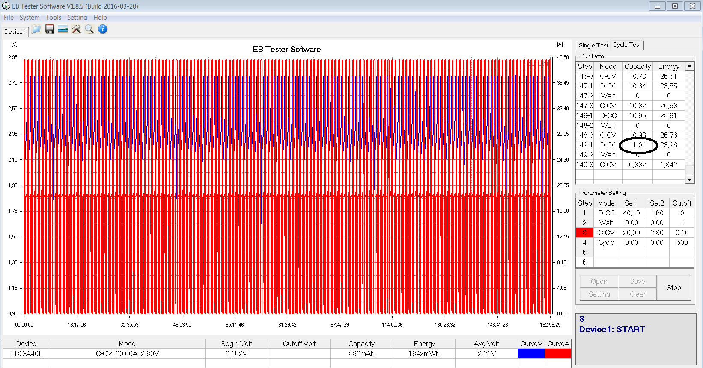Select the highlighted red step 3 cell
This screenshot has height=368, width=703.
[x=584, y=233]
